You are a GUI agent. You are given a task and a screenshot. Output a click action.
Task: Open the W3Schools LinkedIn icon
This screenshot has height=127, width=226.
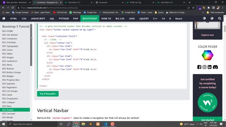click(209, 67)
